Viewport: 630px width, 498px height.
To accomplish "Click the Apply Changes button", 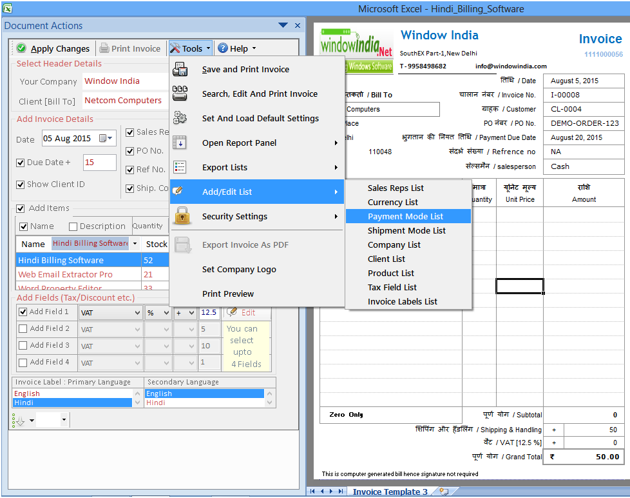I will [x=53, y=48].
